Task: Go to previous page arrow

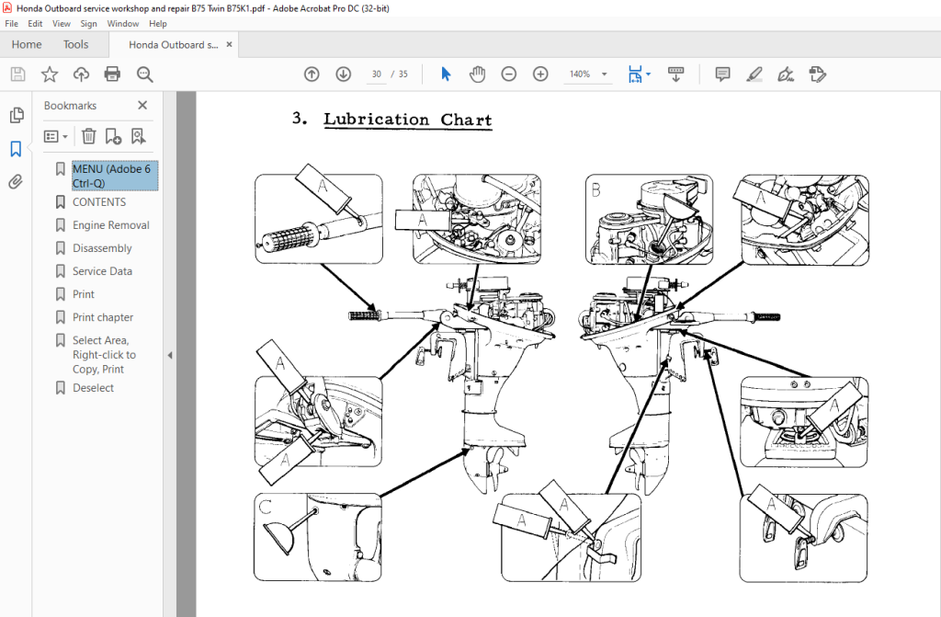Action: click(312, 74)
